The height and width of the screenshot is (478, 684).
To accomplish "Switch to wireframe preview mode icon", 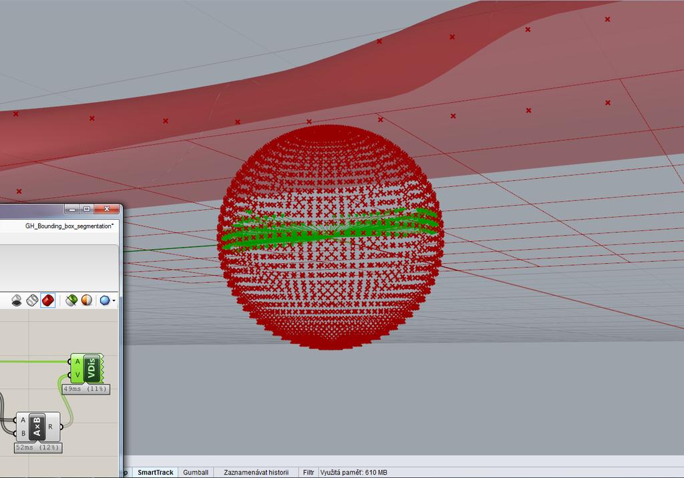I will (x=32, y=300).
